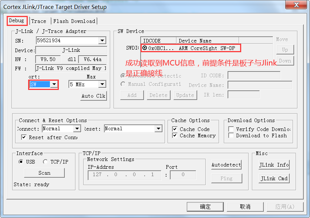This screenshot has width=310, height=218.
Task: Confirm with the 确定 button
Action: [x=205, y=207]
